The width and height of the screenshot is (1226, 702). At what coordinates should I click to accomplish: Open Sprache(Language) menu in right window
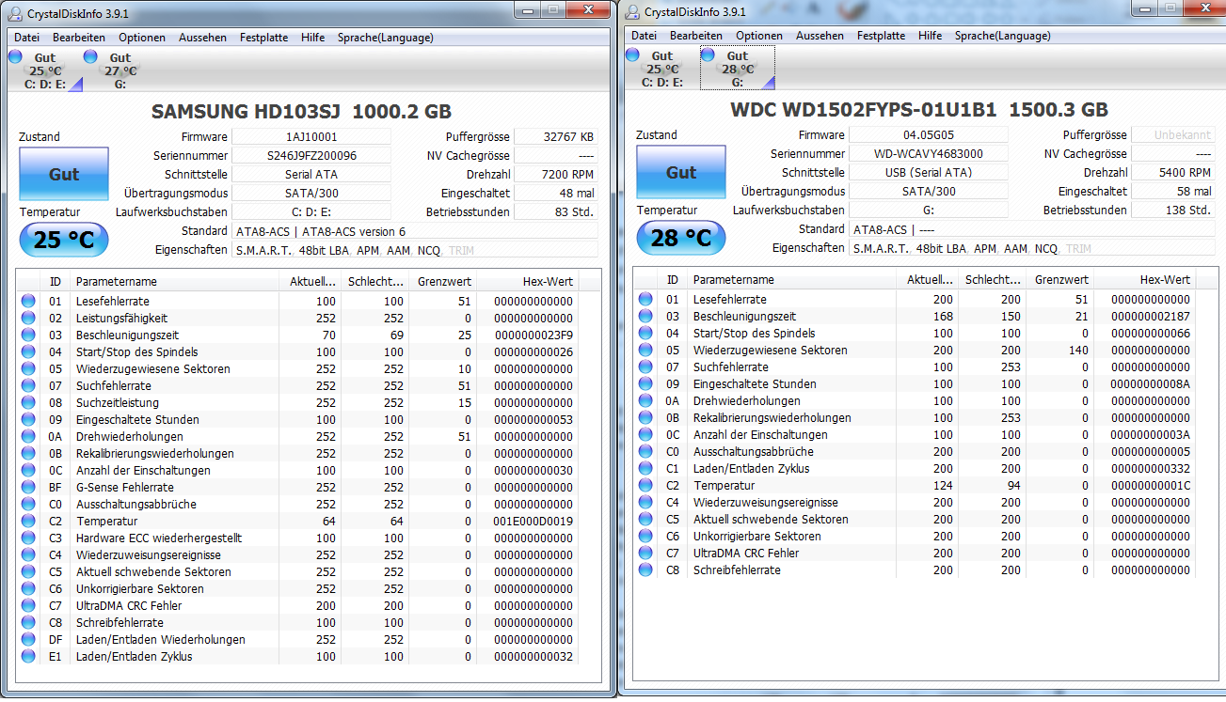(x=1002, y=36)
